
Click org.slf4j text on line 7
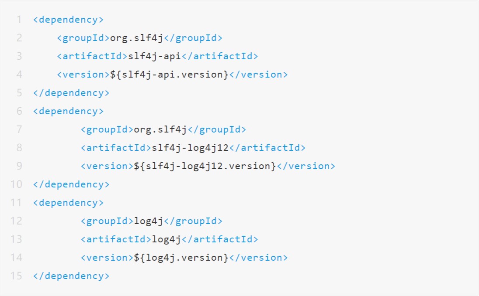click(160, 129)
